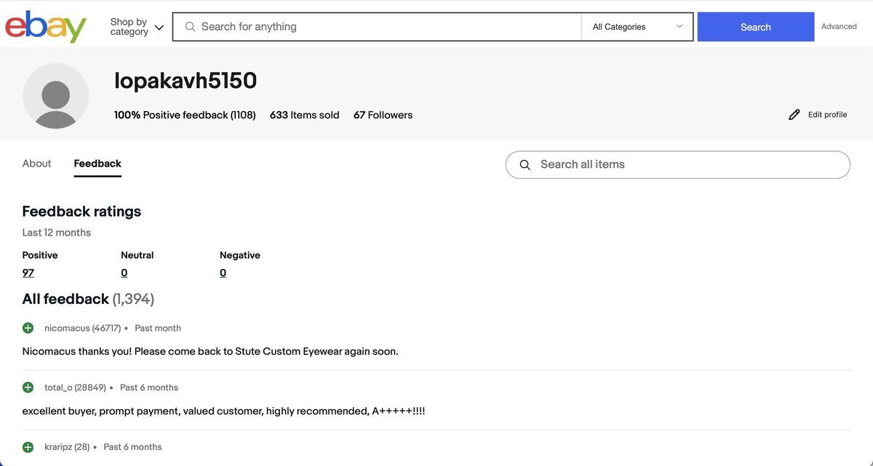873x466 pixels.
Task: Open the All Categories dropdown
Action: point(637,27)
